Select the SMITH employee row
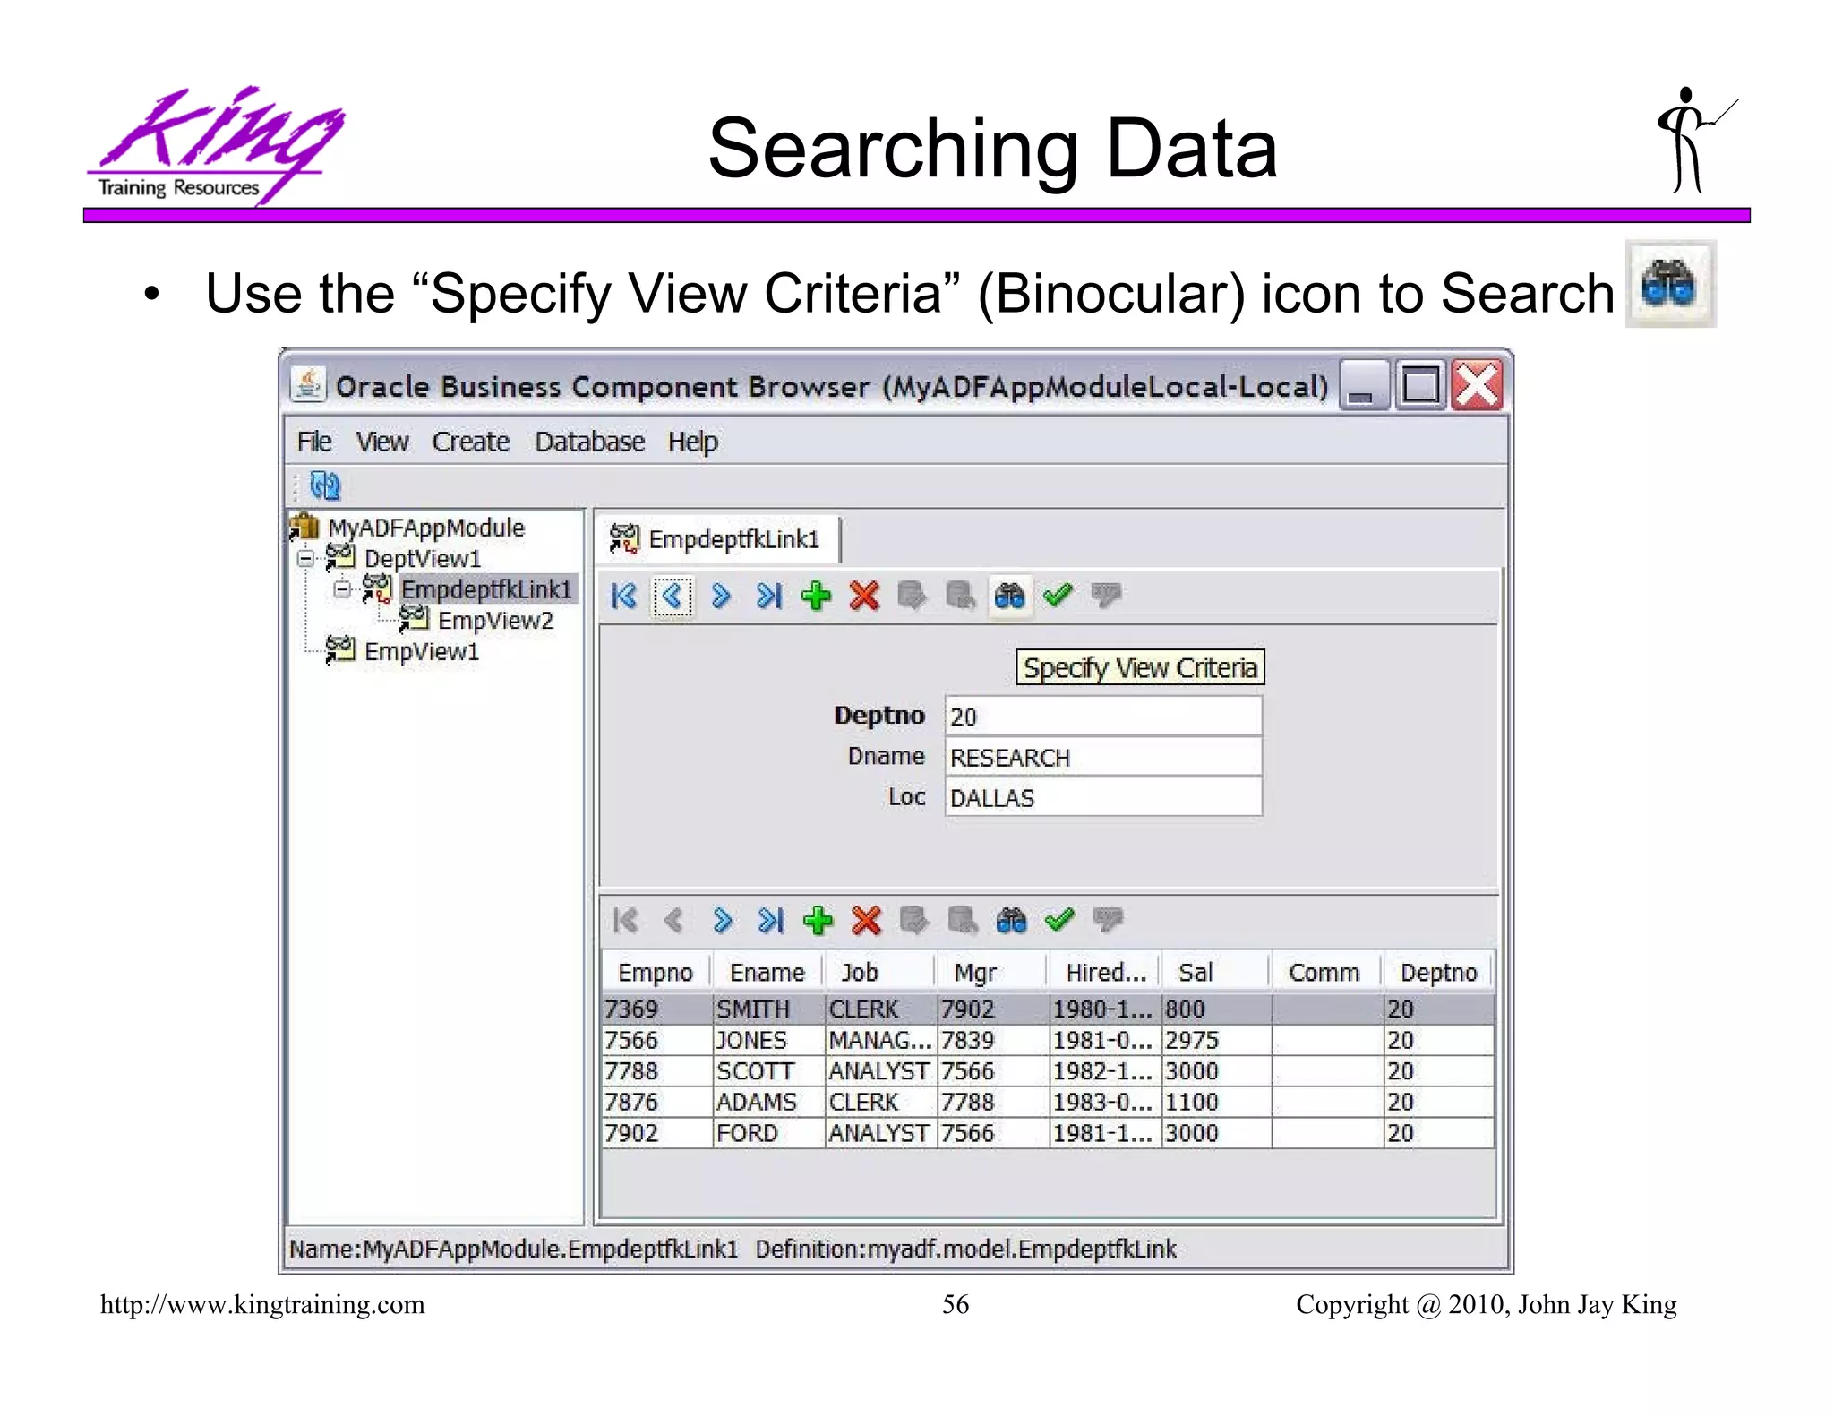 pos(1048,1009)
